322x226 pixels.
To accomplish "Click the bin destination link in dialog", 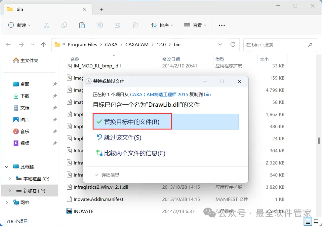I will (207, 95).
